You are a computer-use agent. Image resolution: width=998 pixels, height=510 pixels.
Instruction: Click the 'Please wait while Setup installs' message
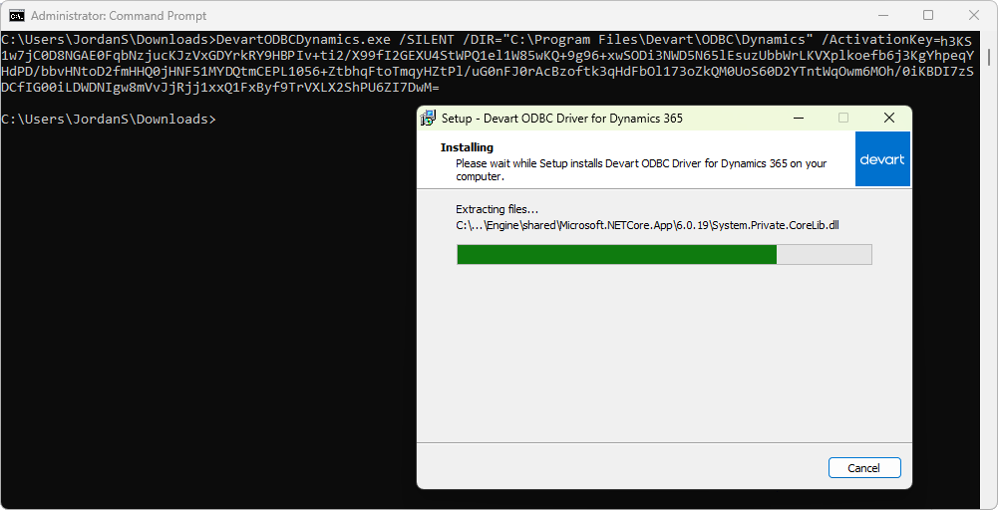(x=641, y=169)
